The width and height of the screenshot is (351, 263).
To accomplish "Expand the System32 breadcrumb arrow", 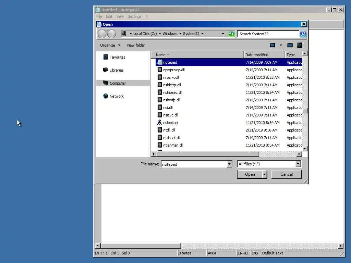I will click(x=202, y=34).
